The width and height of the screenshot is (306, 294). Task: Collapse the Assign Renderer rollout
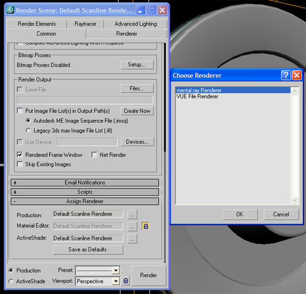pos(85,201)
